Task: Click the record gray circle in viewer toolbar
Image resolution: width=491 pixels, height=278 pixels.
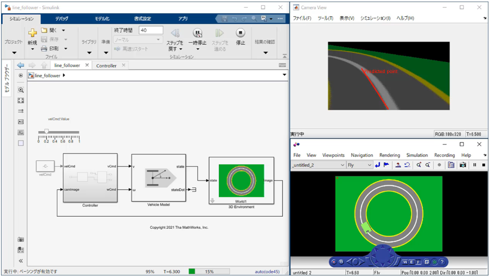Action: point(439,165)
